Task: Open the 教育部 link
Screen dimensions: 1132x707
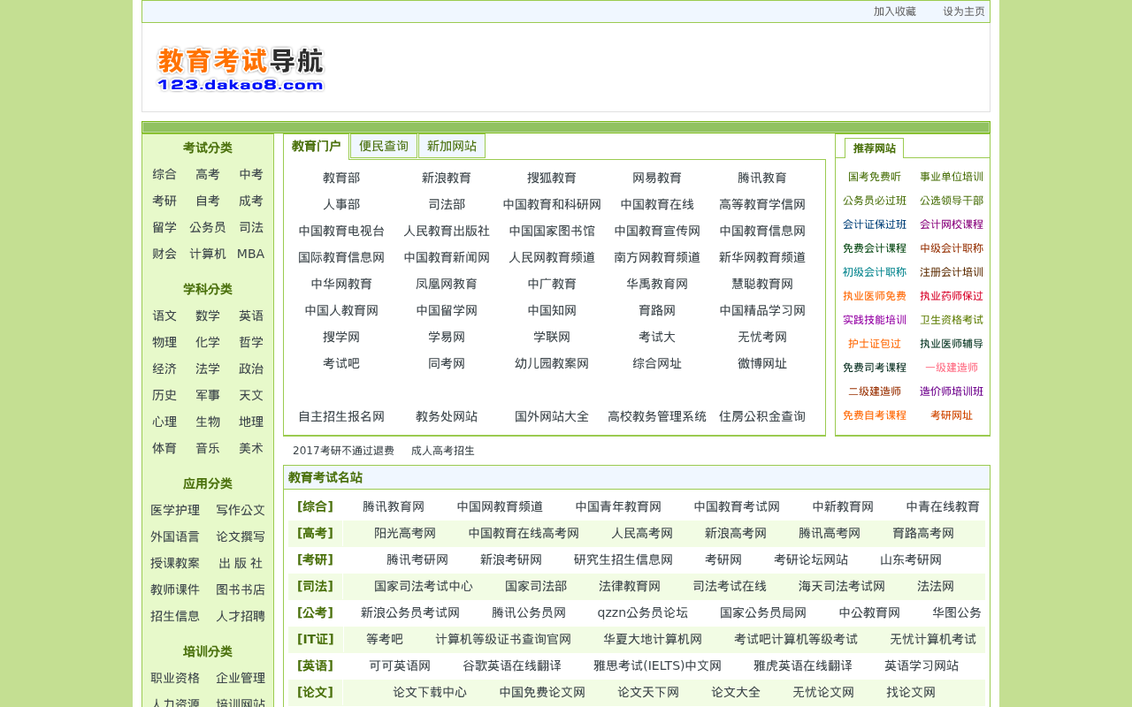Action: tap(341, 179)
